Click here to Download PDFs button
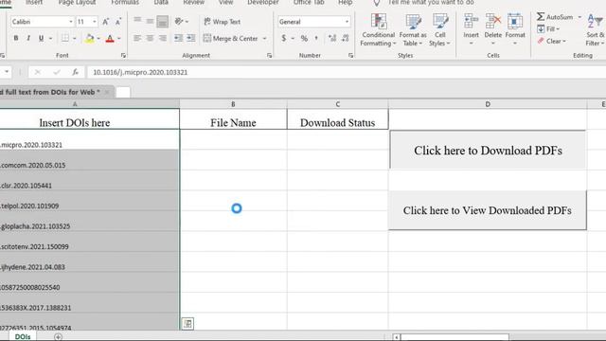606x341 pixels. pyautogui.click(x=488, y=150)
